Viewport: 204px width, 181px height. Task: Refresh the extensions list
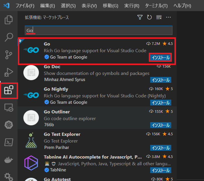[x=149, y=17]
